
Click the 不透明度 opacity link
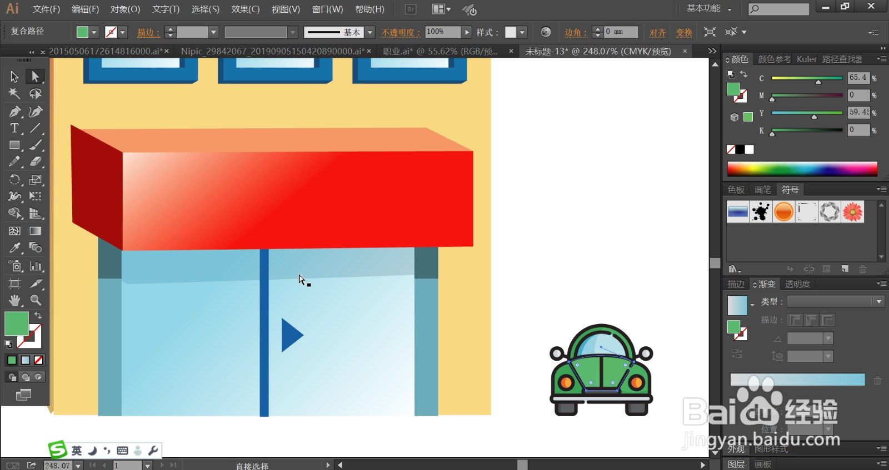(401, 33)
